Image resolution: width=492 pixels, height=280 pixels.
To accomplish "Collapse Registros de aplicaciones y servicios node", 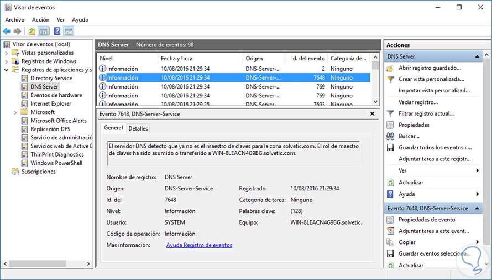I will (6, 70).
